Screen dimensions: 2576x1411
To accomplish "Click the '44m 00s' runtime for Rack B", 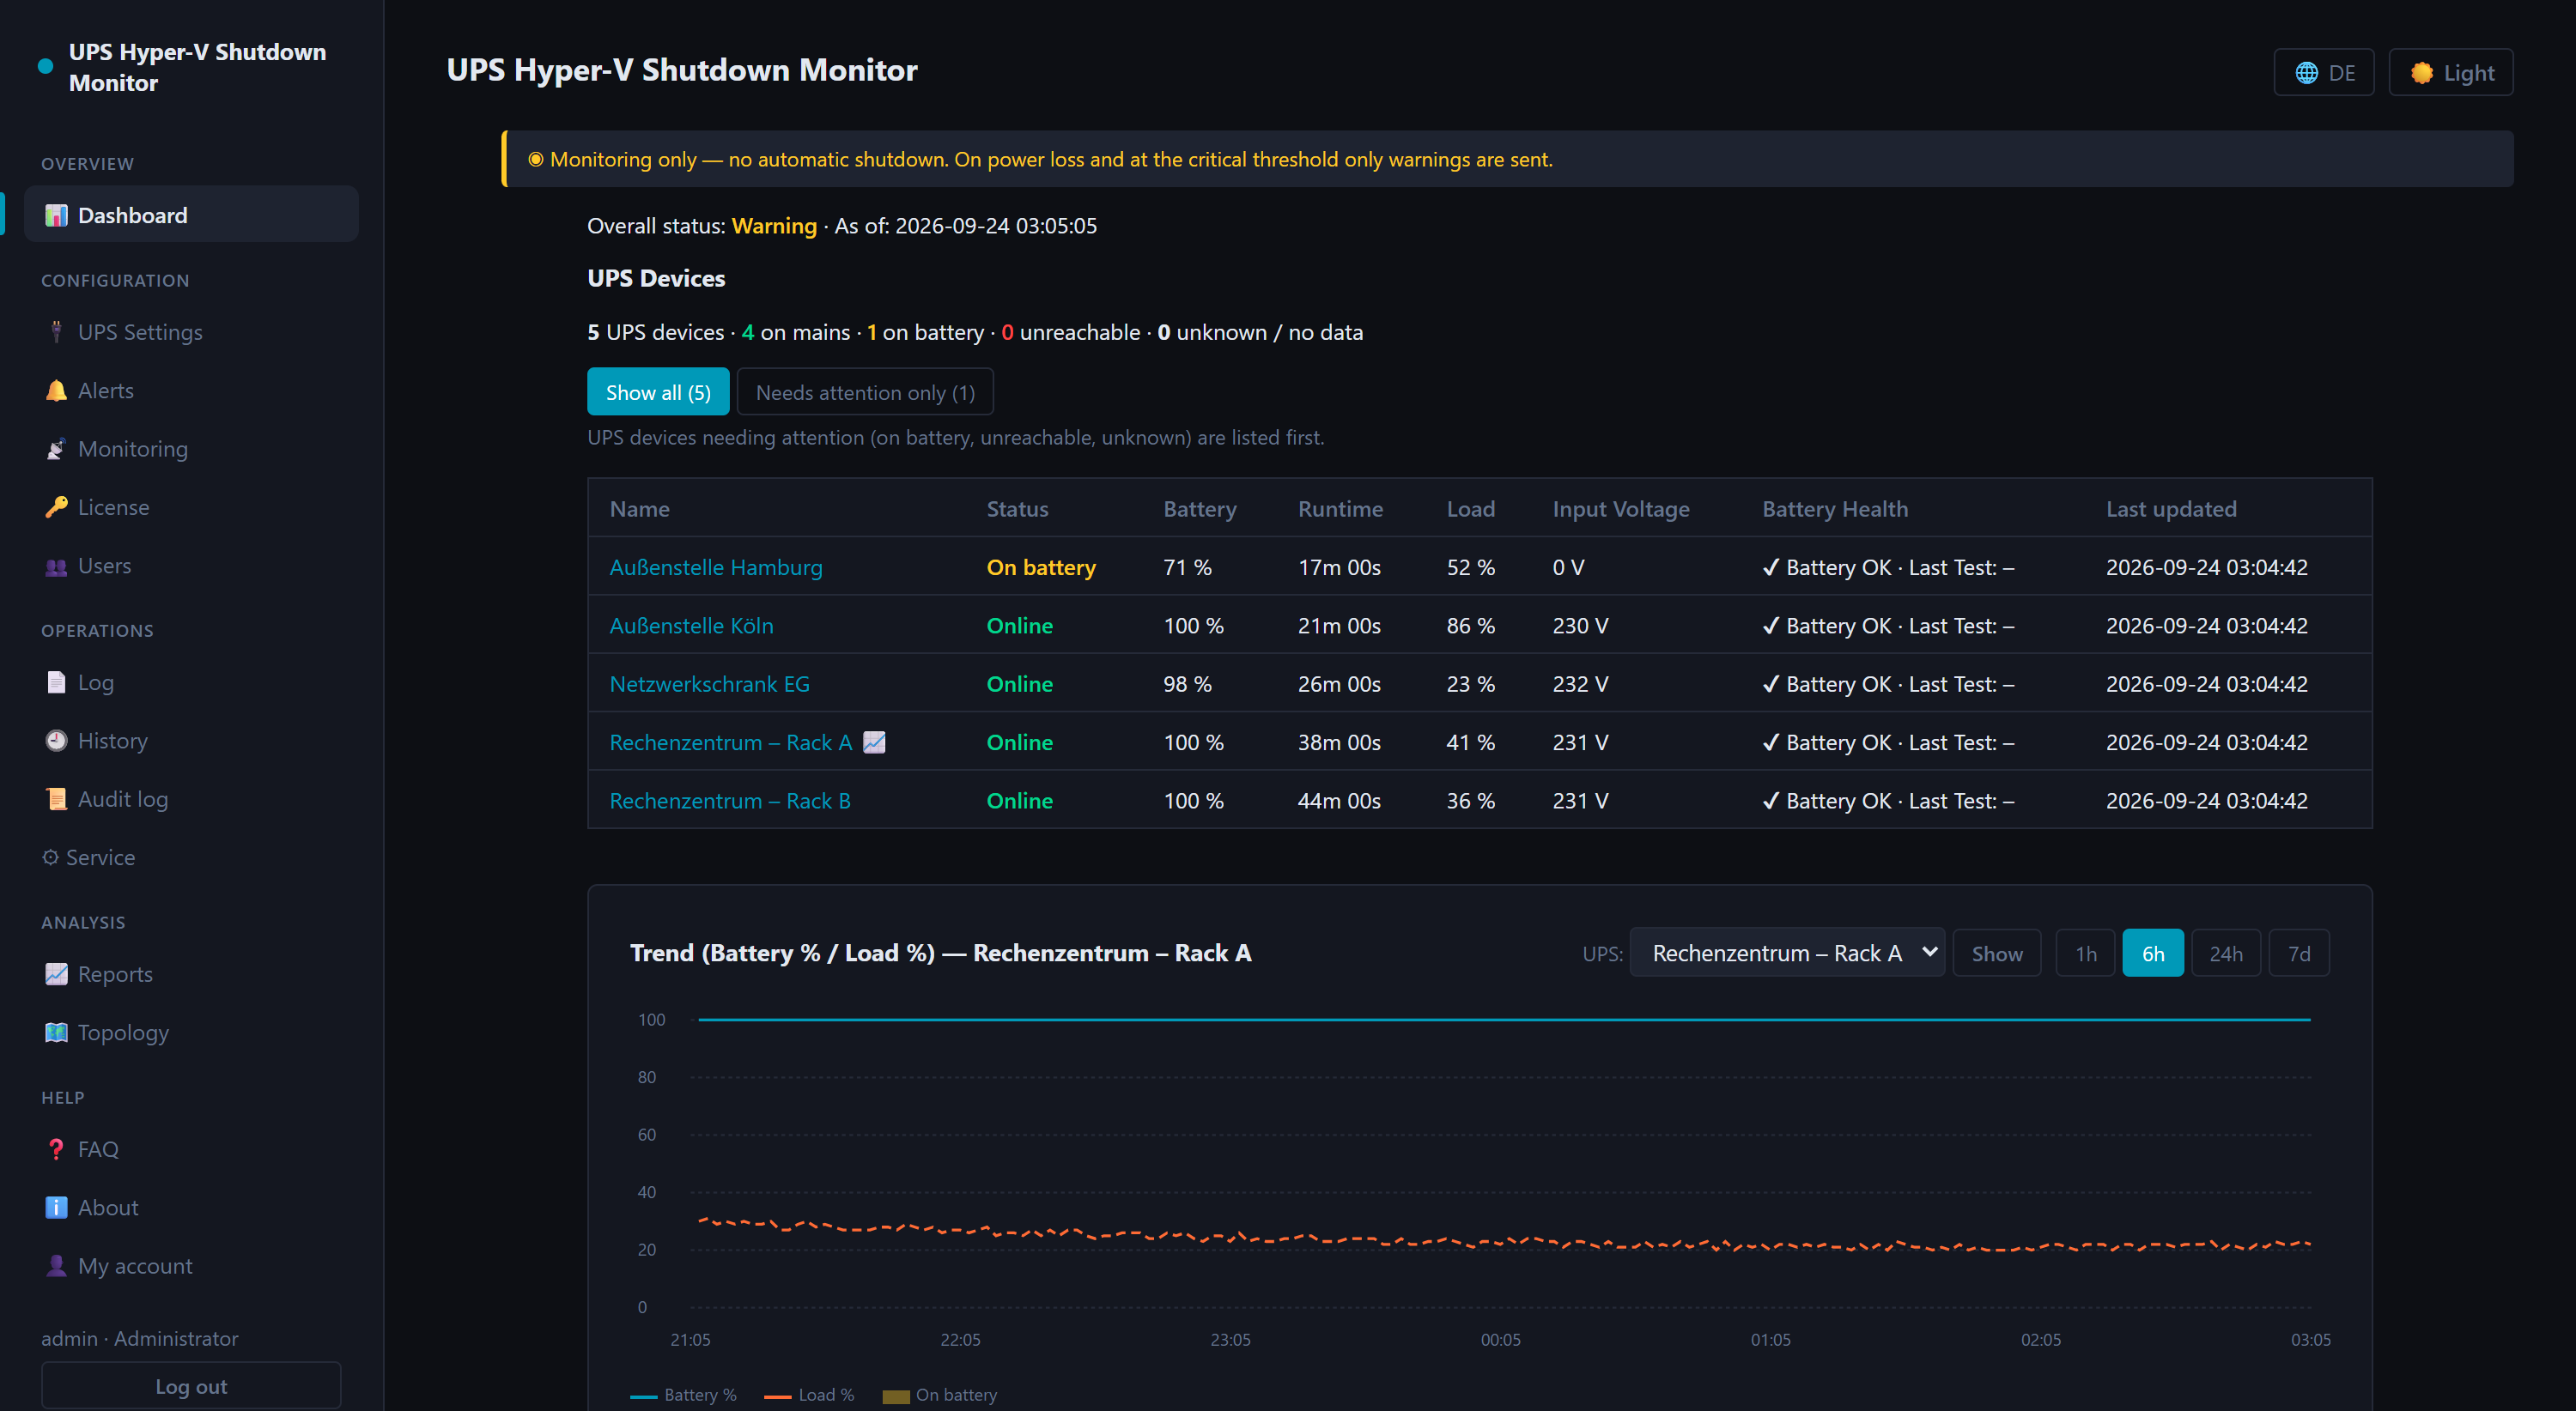I will point(1339,802).
